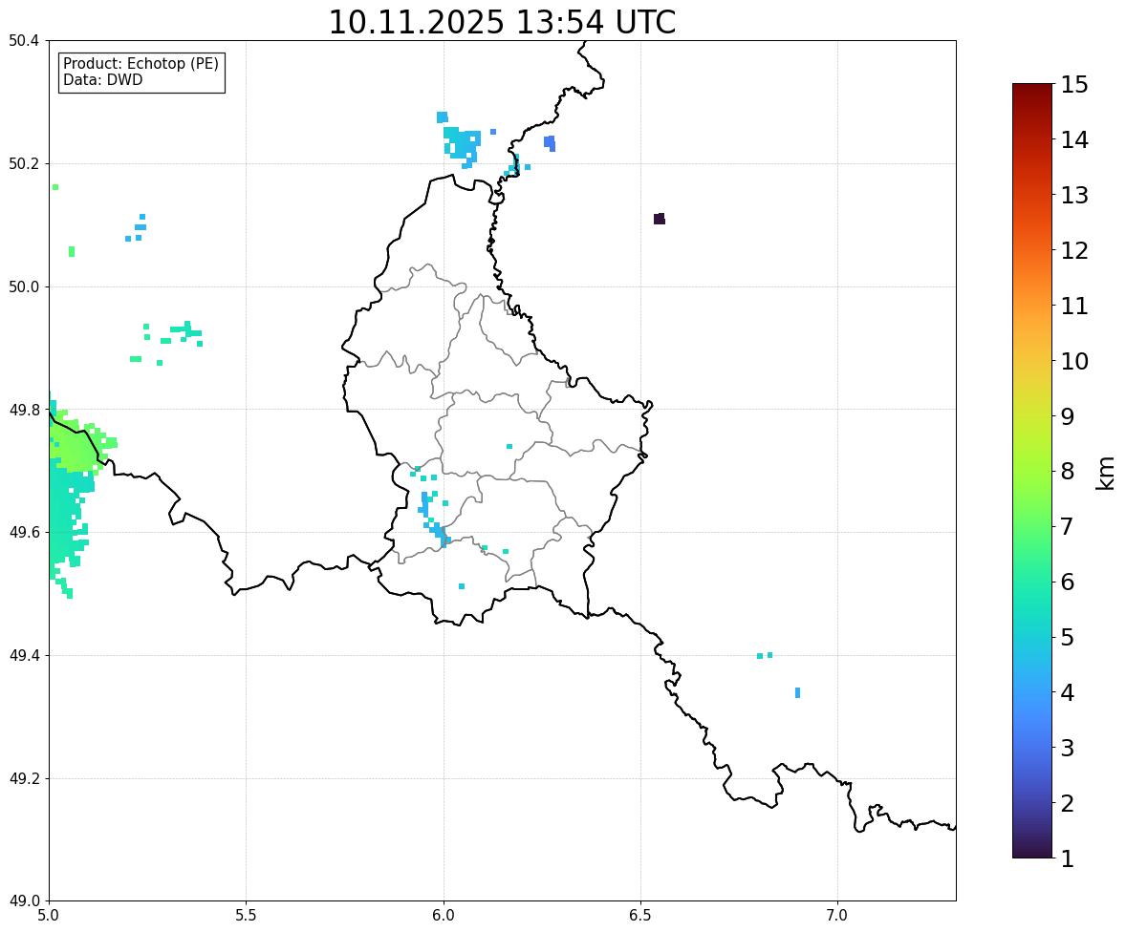
Task: Select the 'Data: DWD' legend line
Action: point(102,79)
